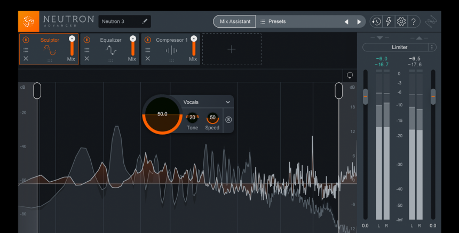Click the lightning bolt zero latency icon

389,21
